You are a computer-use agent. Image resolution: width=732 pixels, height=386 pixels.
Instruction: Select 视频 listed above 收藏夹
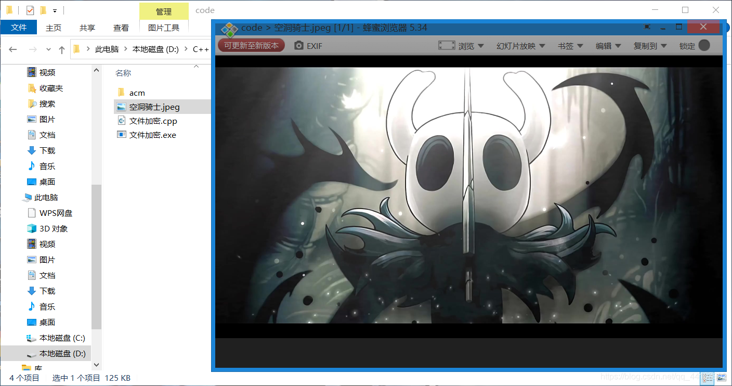(42, 73)
